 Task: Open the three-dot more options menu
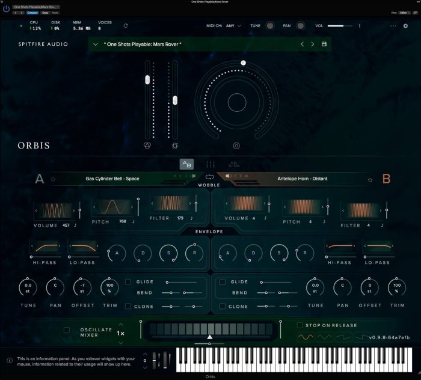pos(393,26)
